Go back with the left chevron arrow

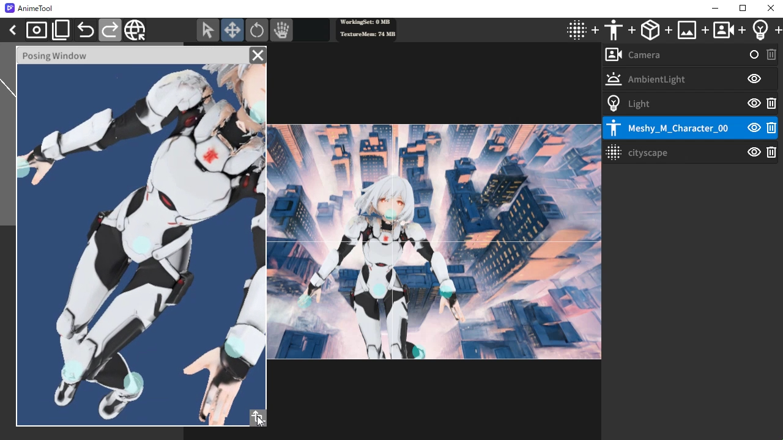(12, 30)
